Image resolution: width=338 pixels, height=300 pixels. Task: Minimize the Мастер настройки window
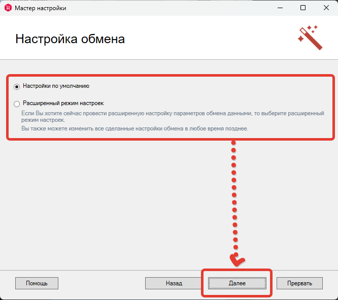tap(279, 8)
